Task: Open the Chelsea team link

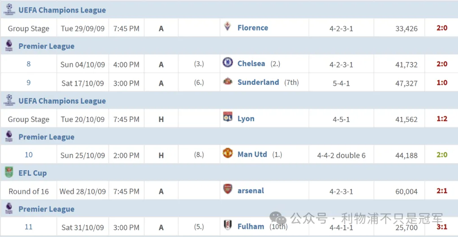Action: 251,63
